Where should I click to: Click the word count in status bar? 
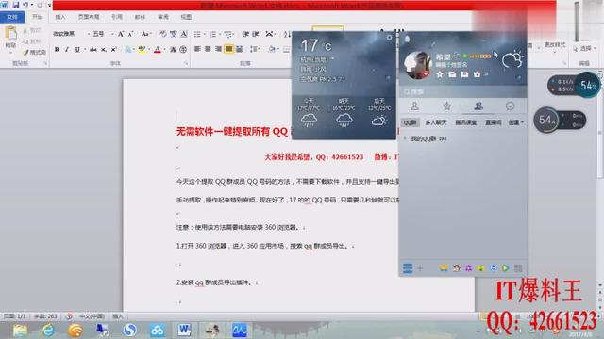(45, 316)
